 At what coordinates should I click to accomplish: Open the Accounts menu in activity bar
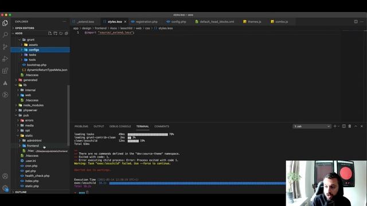[5, 176]
